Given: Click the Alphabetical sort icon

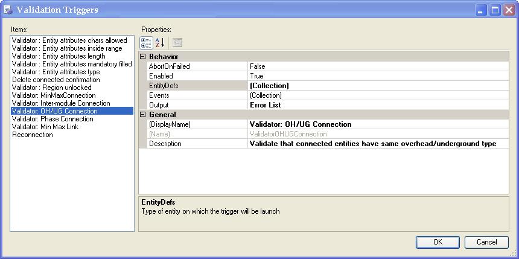Looking at the screenshot, I should click(x=160, y=42).
